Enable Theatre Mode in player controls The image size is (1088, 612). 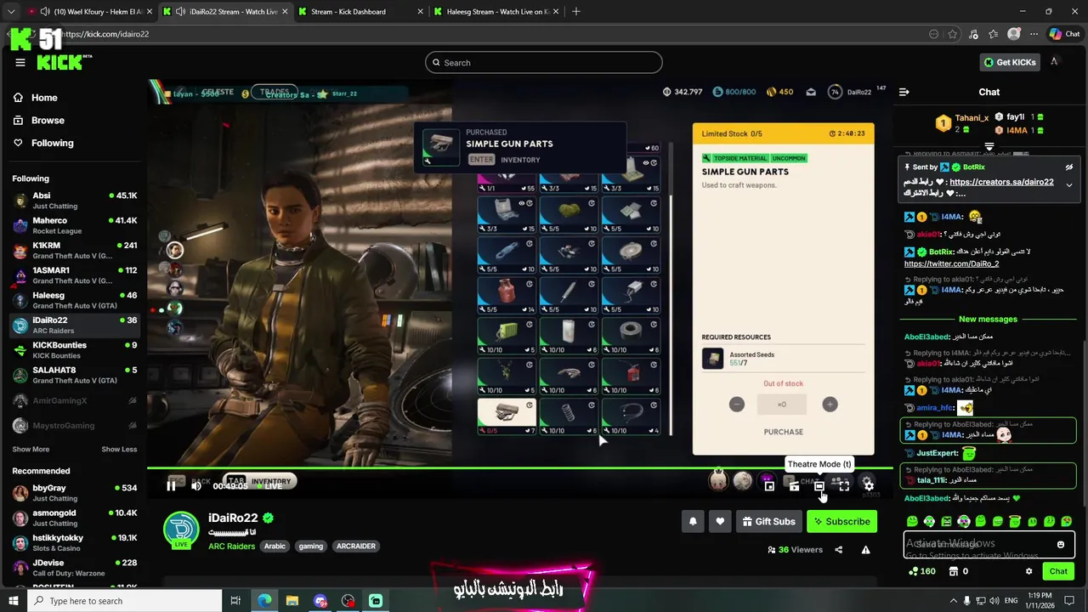819,485
